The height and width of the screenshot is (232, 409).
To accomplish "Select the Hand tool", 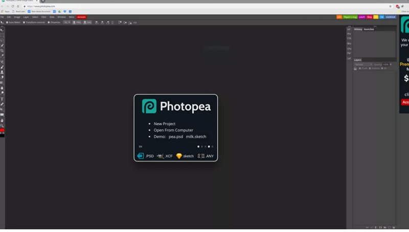I will click(x=2, y=120).
